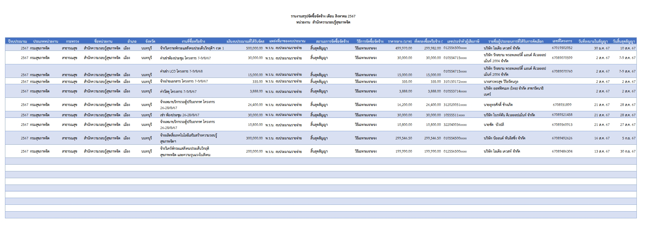Click the 'วันที่ลงนามในสัญญา' column header
The image size is (645, 245).
click(593, 41)
